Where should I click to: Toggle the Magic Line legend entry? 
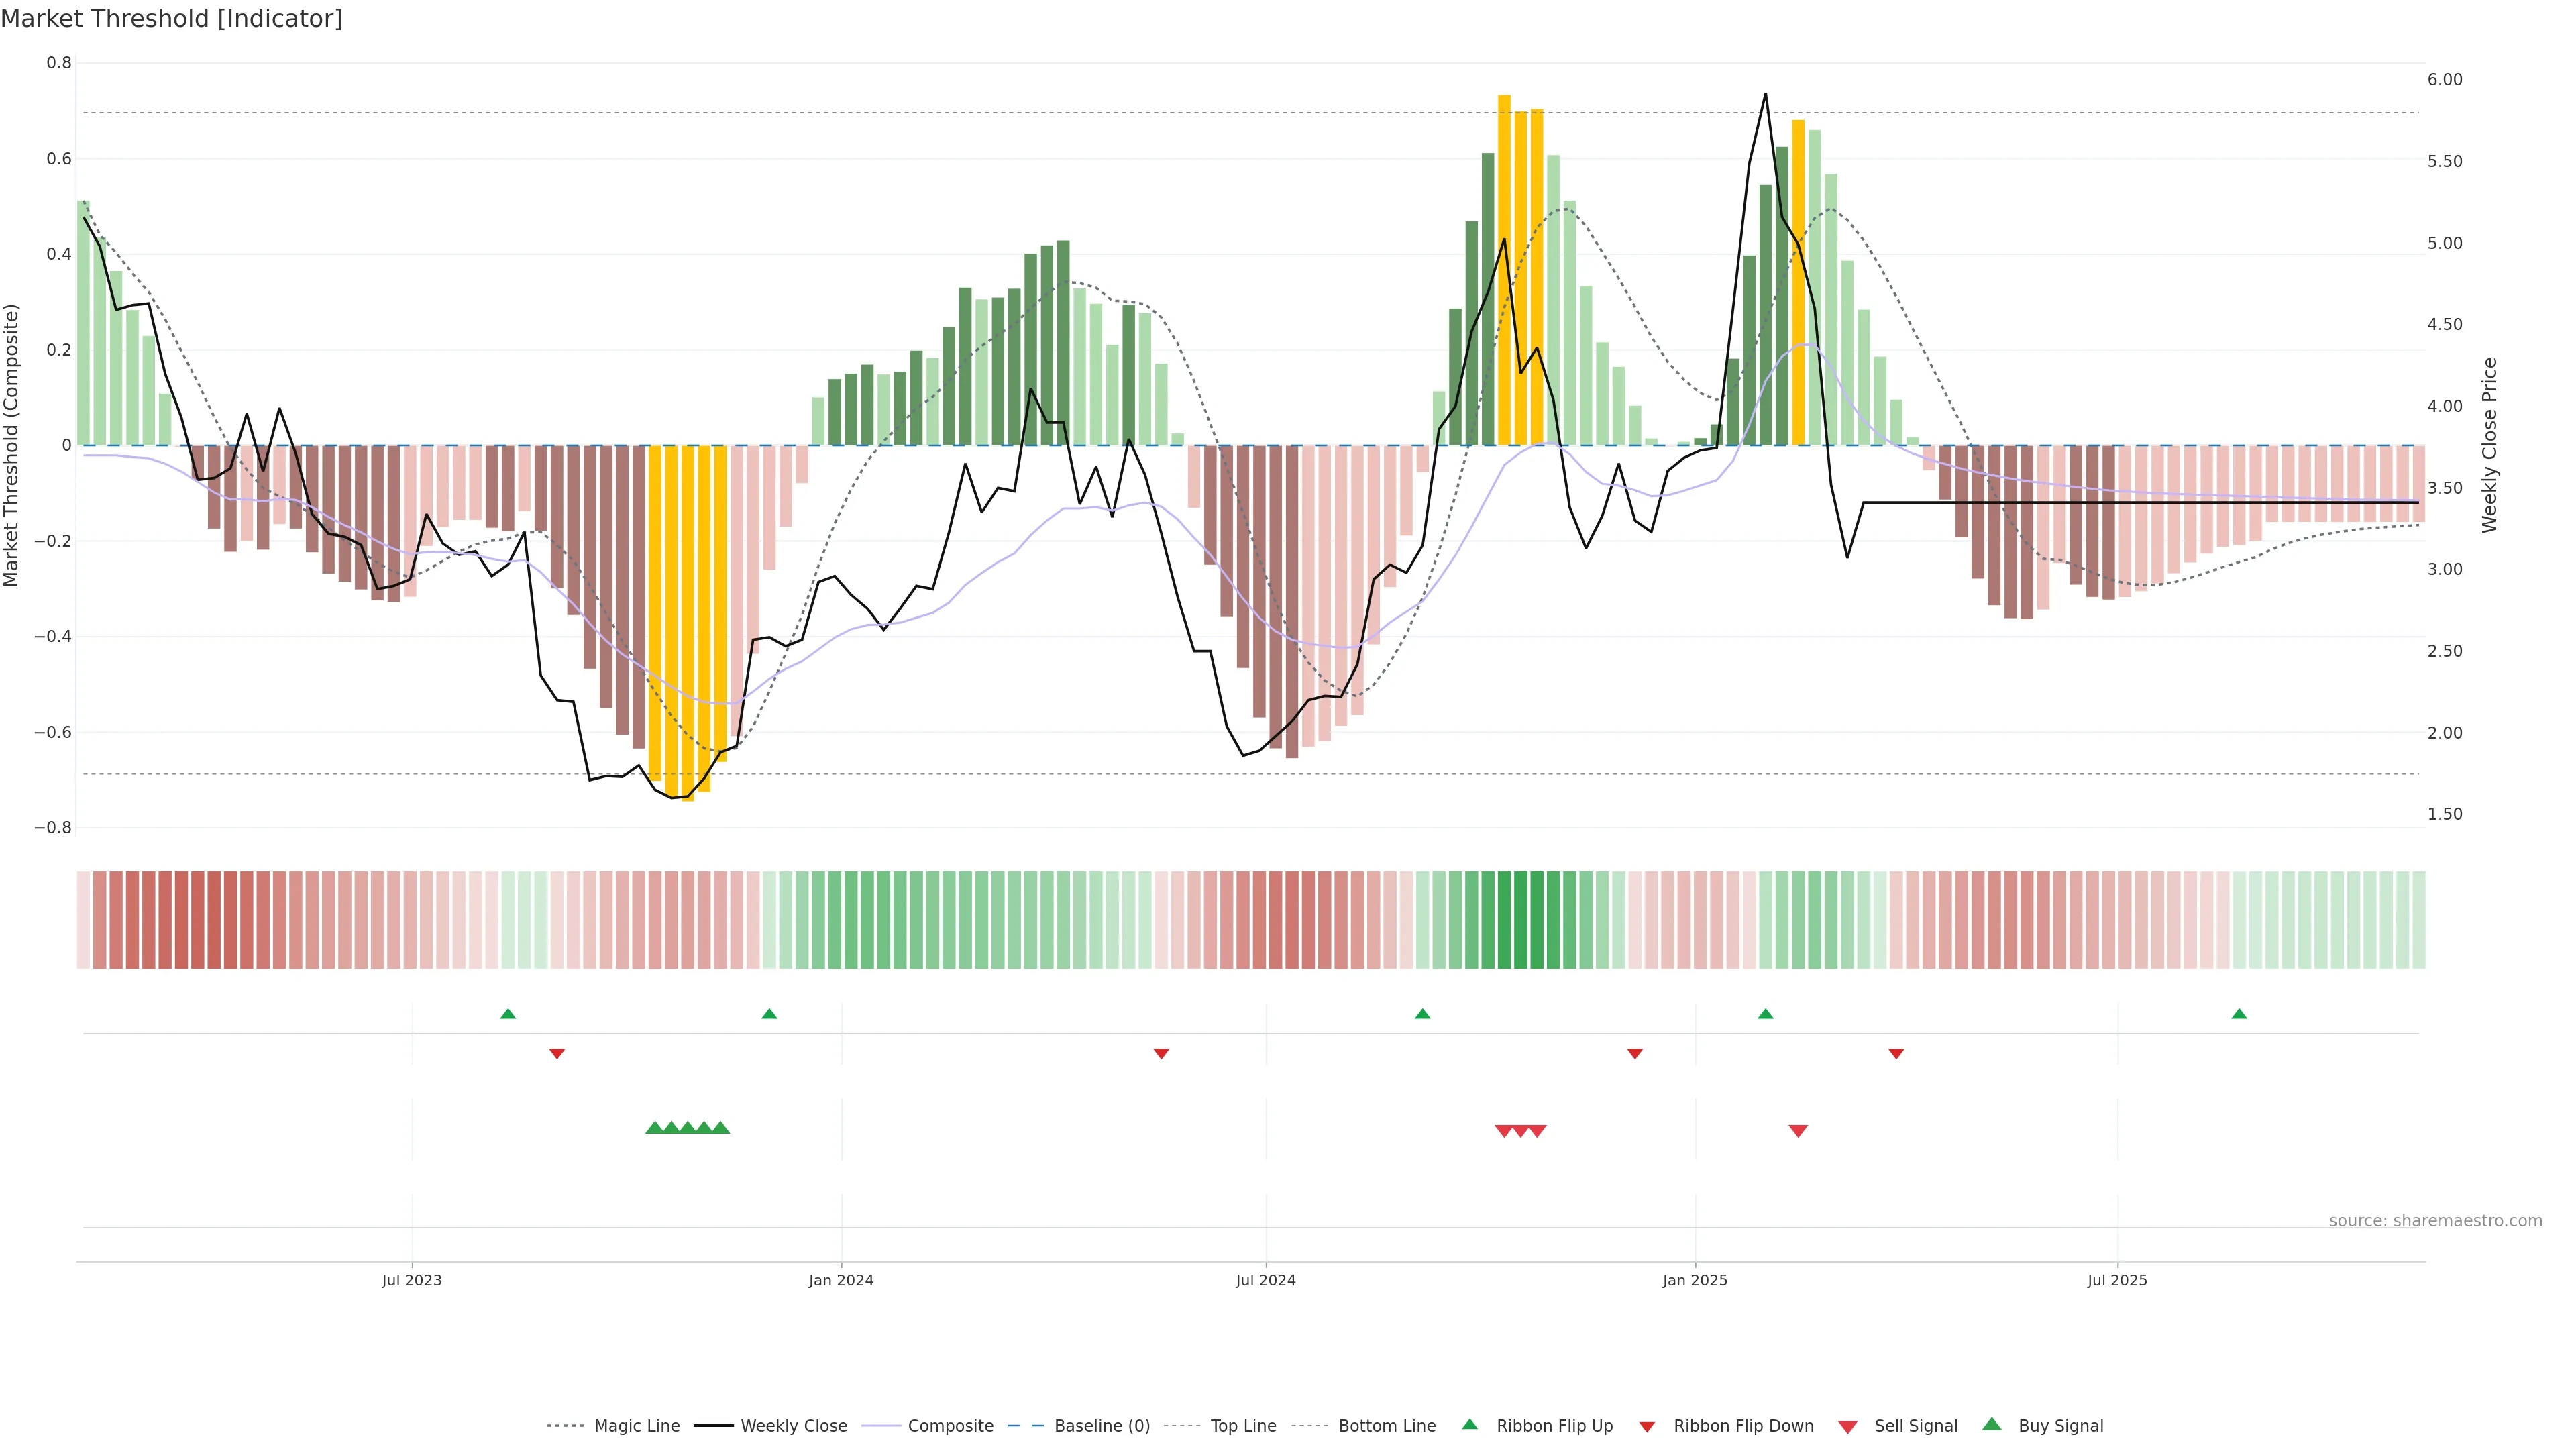coord(636,1426)
